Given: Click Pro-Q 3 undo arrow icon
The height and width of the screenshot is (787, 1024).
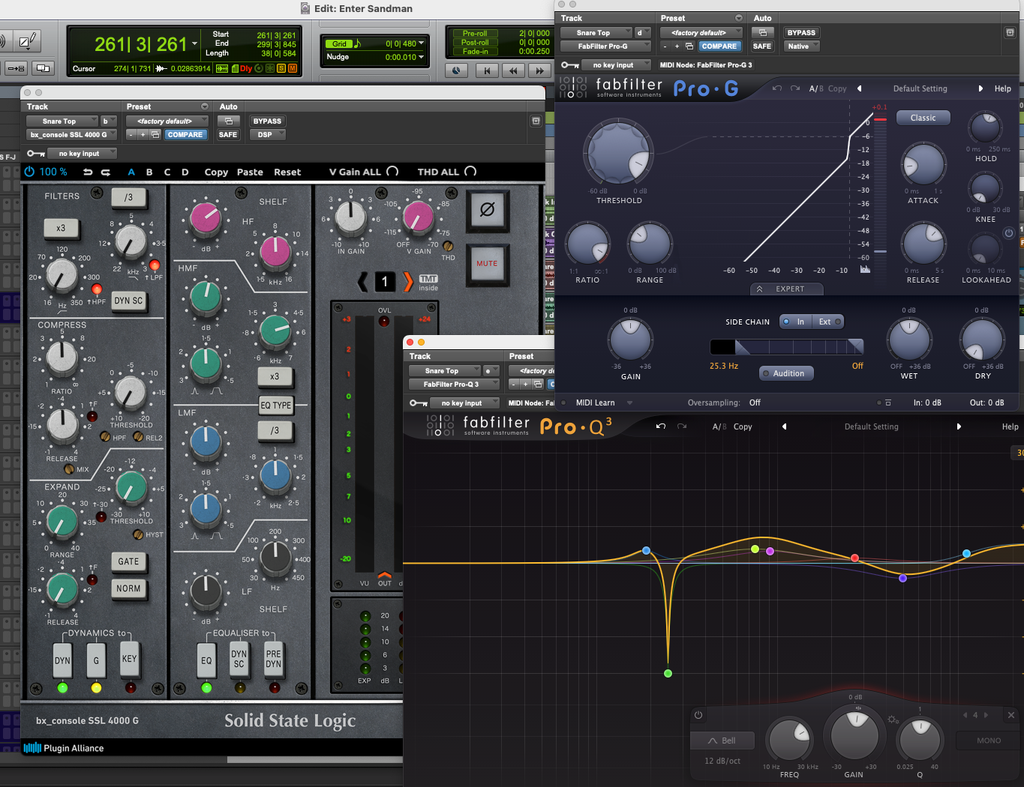Looking at the screenshot, I should [661, 426].
